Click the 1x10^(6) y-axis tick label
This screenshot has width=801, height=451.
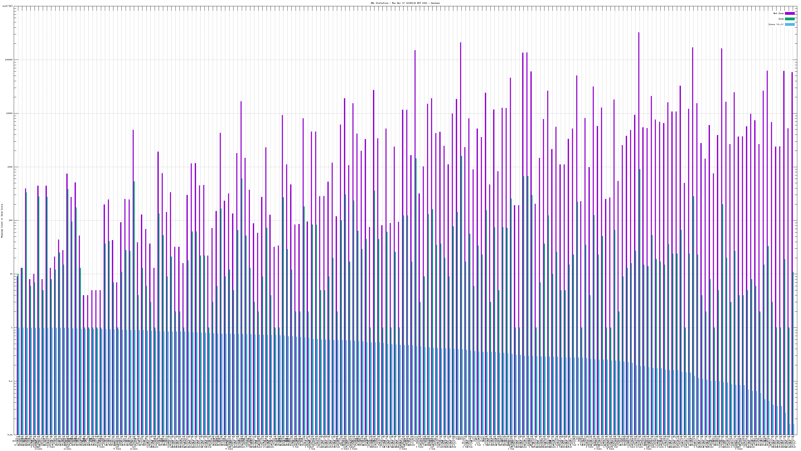coord(8,6)
